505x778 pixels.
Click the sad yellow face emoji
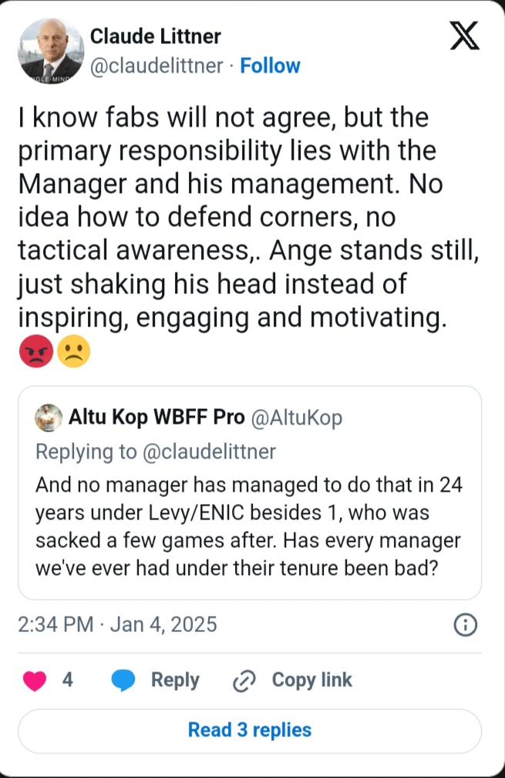coord(75,352)
